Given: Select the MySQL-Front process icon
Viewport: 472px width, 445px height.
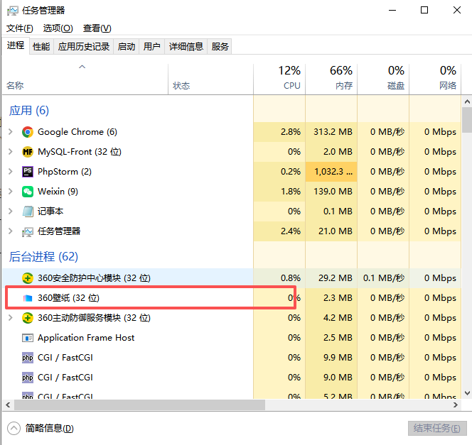Looking at the screenshot, I should pos(28,152).
